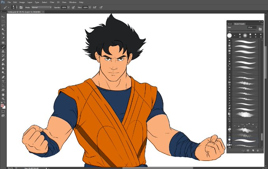Open the Filter menu
The image size is (268, 169).
pyautogui.click(x=52, y=2)
